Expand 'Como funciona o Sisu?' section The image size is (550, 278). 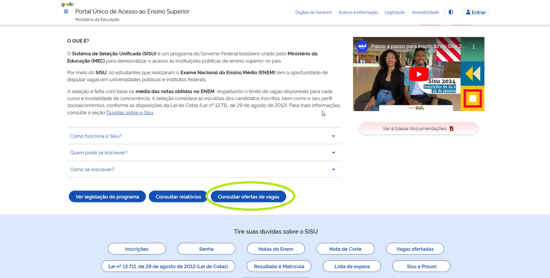coord(204,136)
